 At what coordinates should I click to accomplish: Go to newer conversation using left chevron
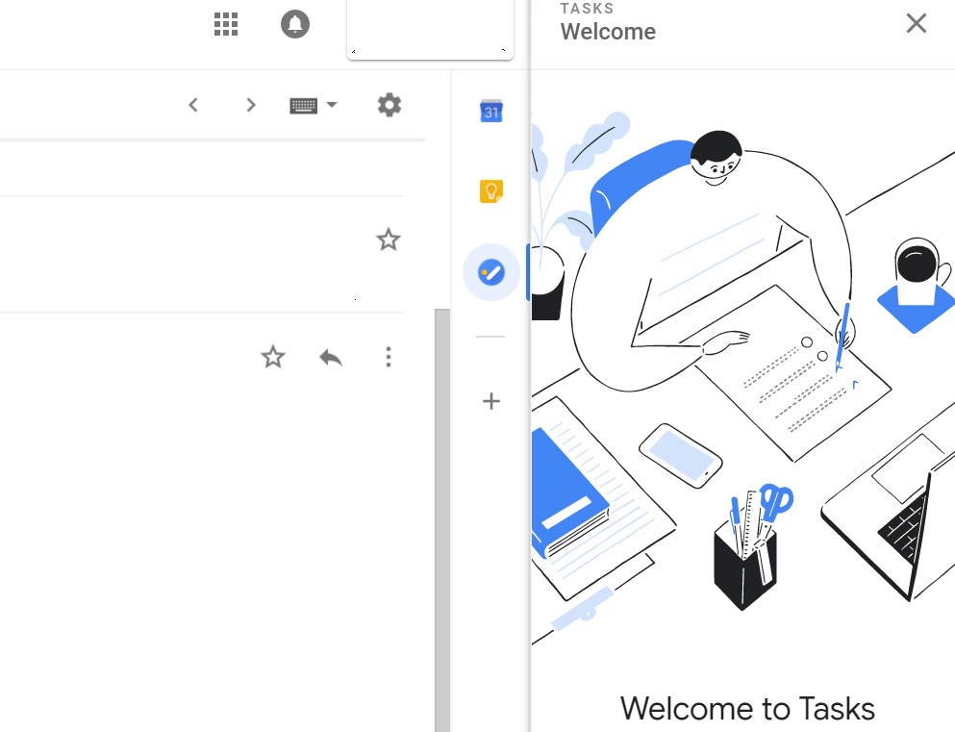point(193,105)
